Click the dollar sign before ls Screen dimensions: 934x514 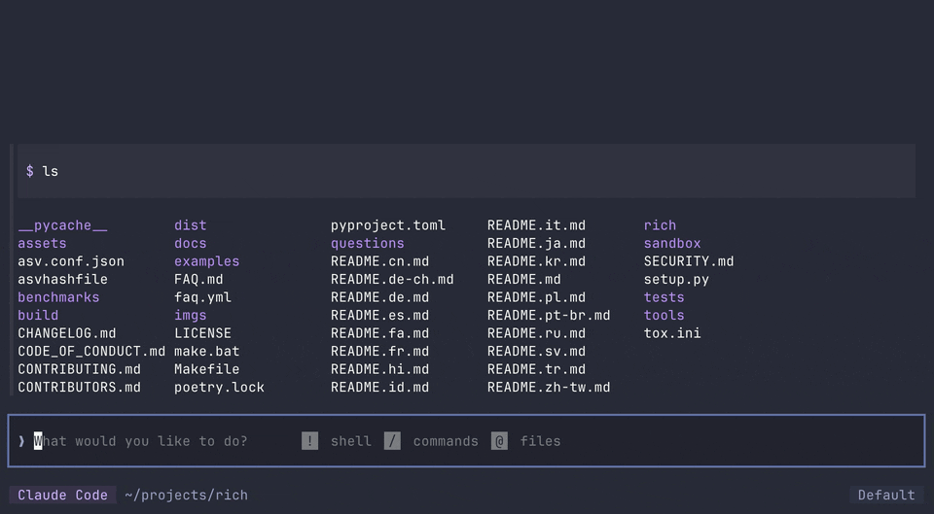coord(29,171)
